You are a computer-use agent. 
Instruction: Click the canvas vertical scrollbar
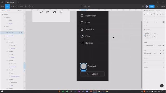(142, 55)
